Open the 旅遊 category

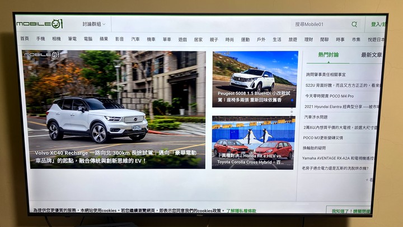point(293,39)
